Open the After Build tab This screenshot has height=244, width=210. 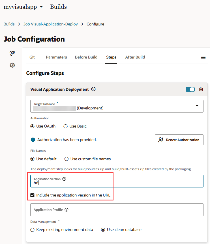pos(135,57)
